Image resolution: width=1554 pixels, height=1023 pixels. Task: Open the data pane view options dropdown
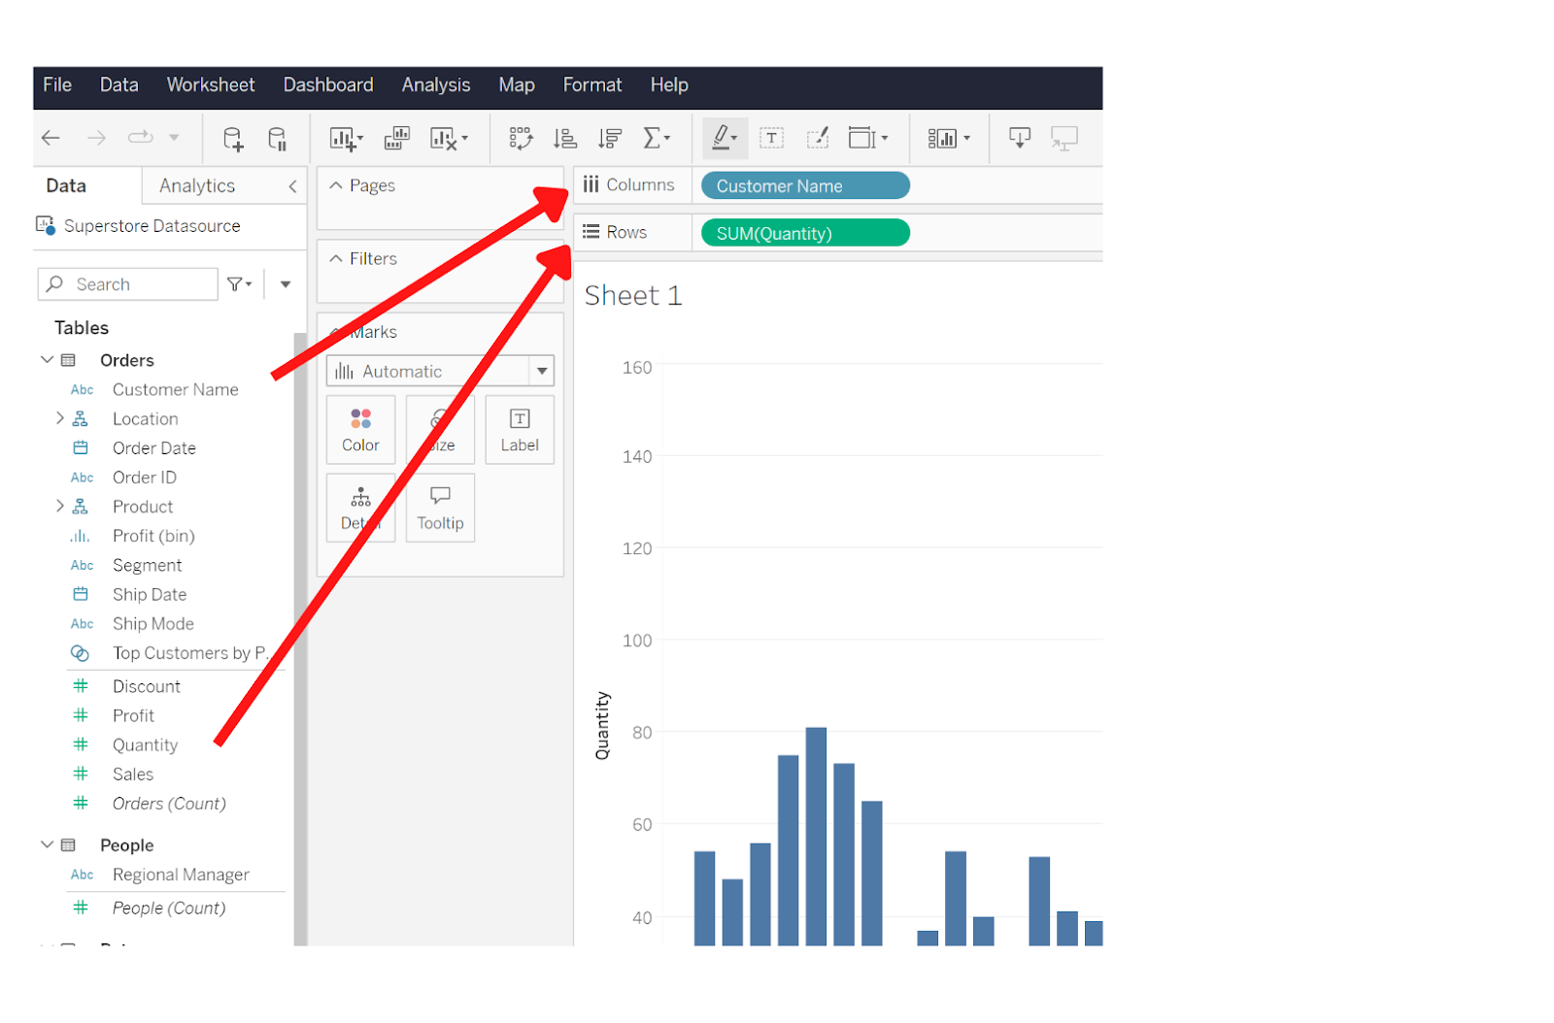click(x=286, y=284)
